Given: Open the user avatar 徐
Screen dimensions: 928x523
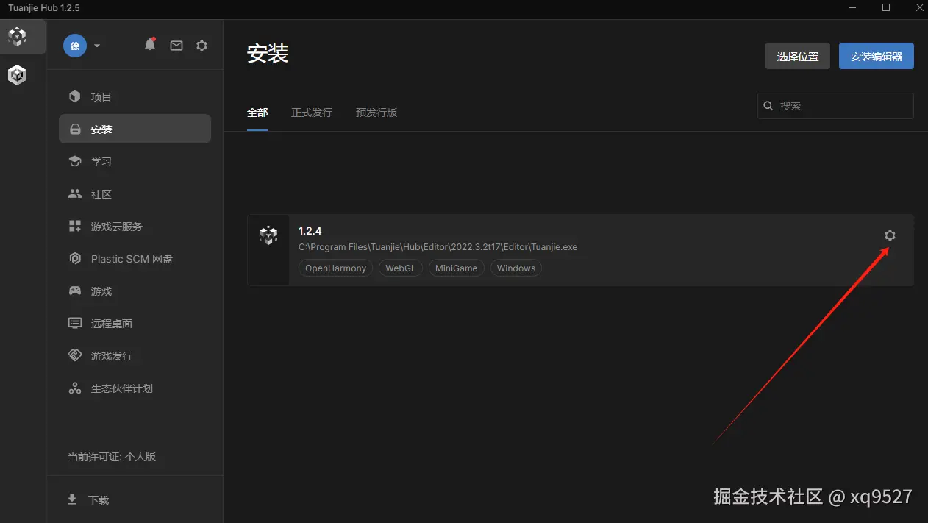Looking at the screenshot, I should (x=74, y=46).
